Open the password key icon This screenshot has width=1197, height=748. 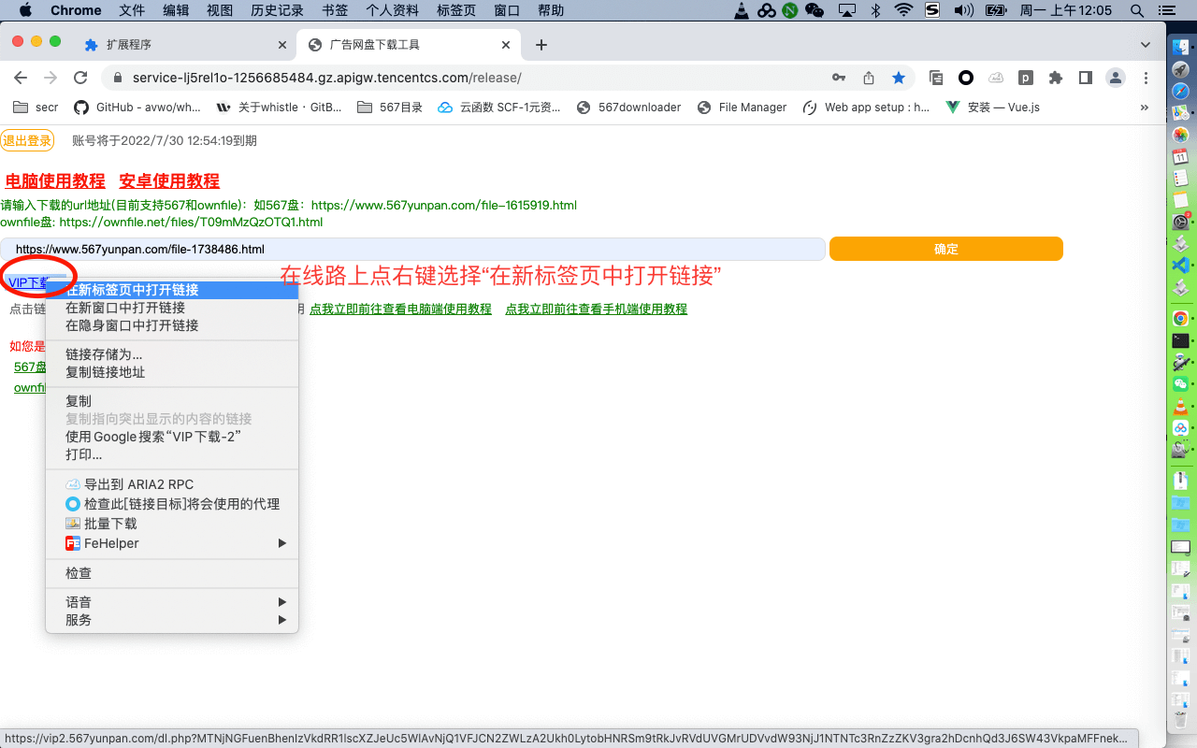[x=839, y=78]
